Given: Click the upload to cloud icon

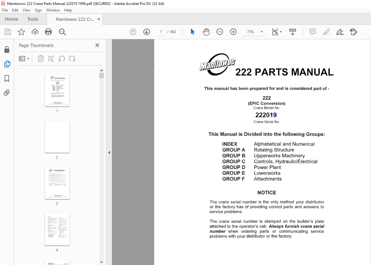Looking at the screenshot, I should tap(35, 32).
